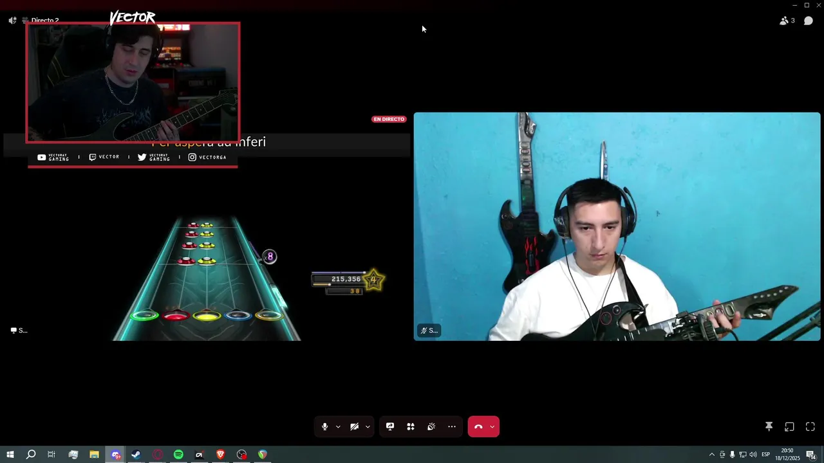Open the soundboard icon

(x=431, y=426)
